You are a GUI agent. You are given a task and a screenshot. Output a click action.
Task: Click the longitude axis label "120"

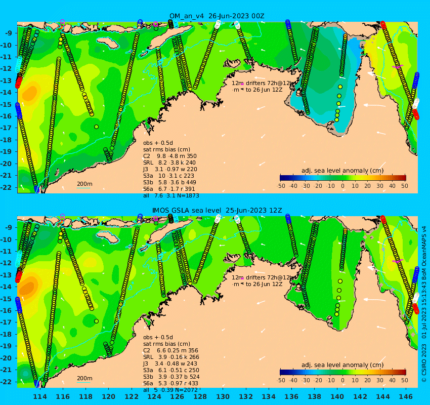click(109, 396)
